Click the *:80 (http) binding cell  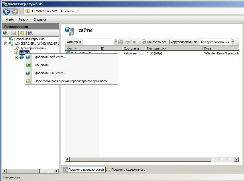pyautogui.click(x=154, y=53)
